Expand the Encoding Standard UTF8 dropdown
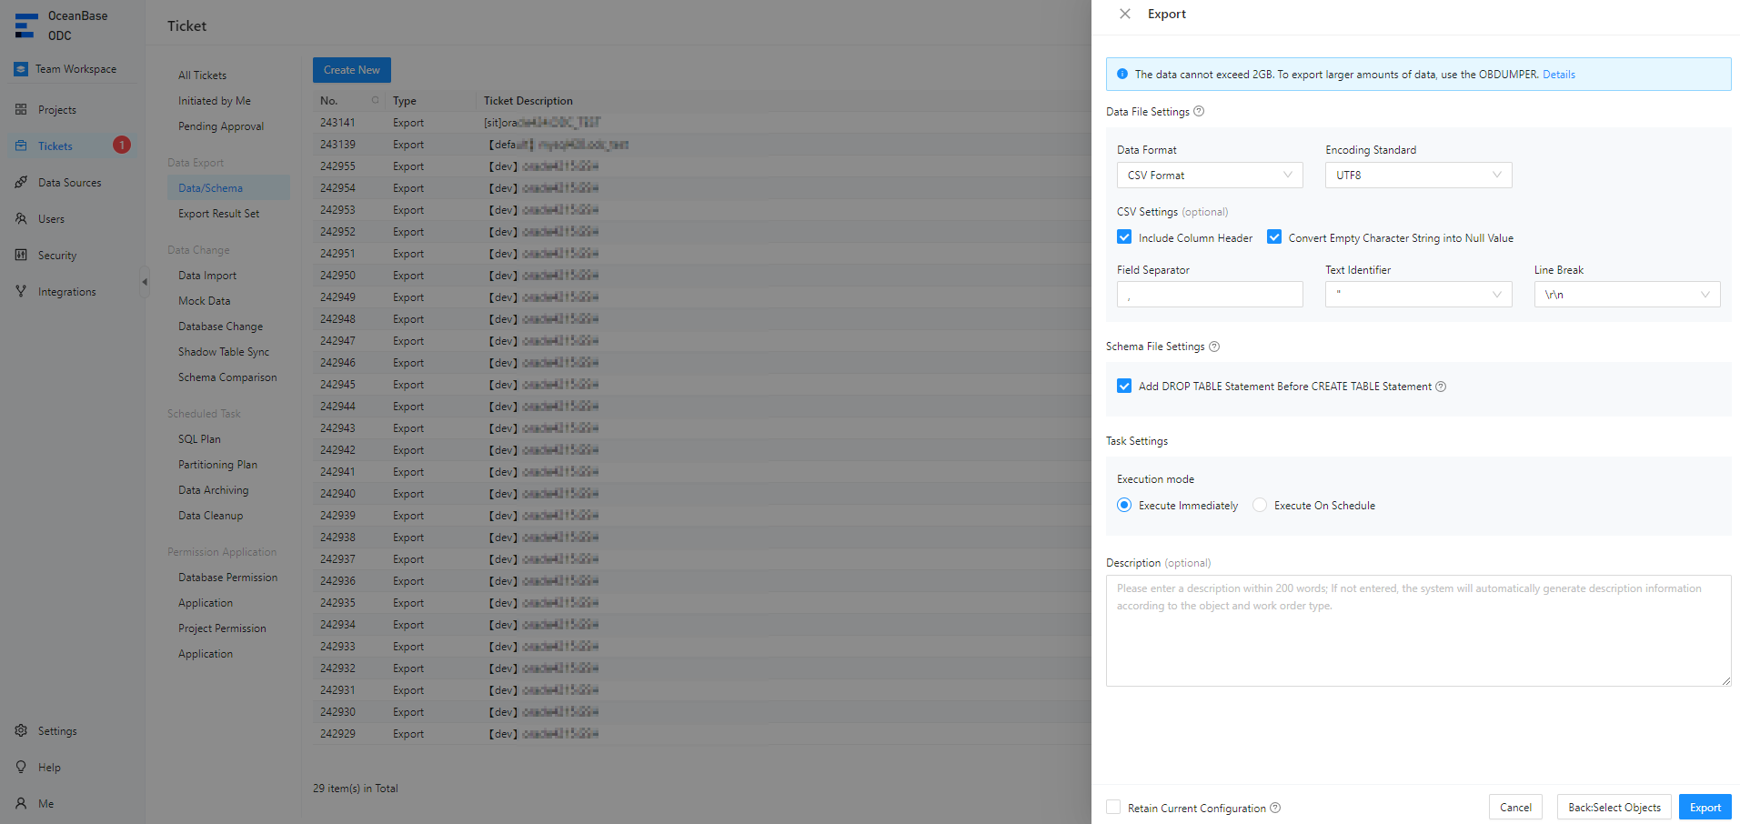The image size is (1740, 824). [1418, 176]
